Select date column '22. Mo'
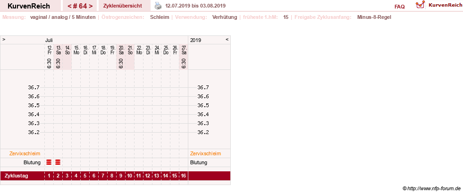463x194 pixels. coord(139,50)
